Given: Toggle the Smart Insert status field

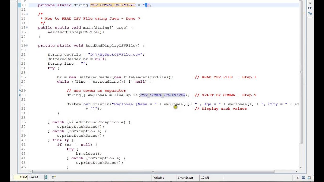Looking at the screenshot, I should tap(186, 178).
